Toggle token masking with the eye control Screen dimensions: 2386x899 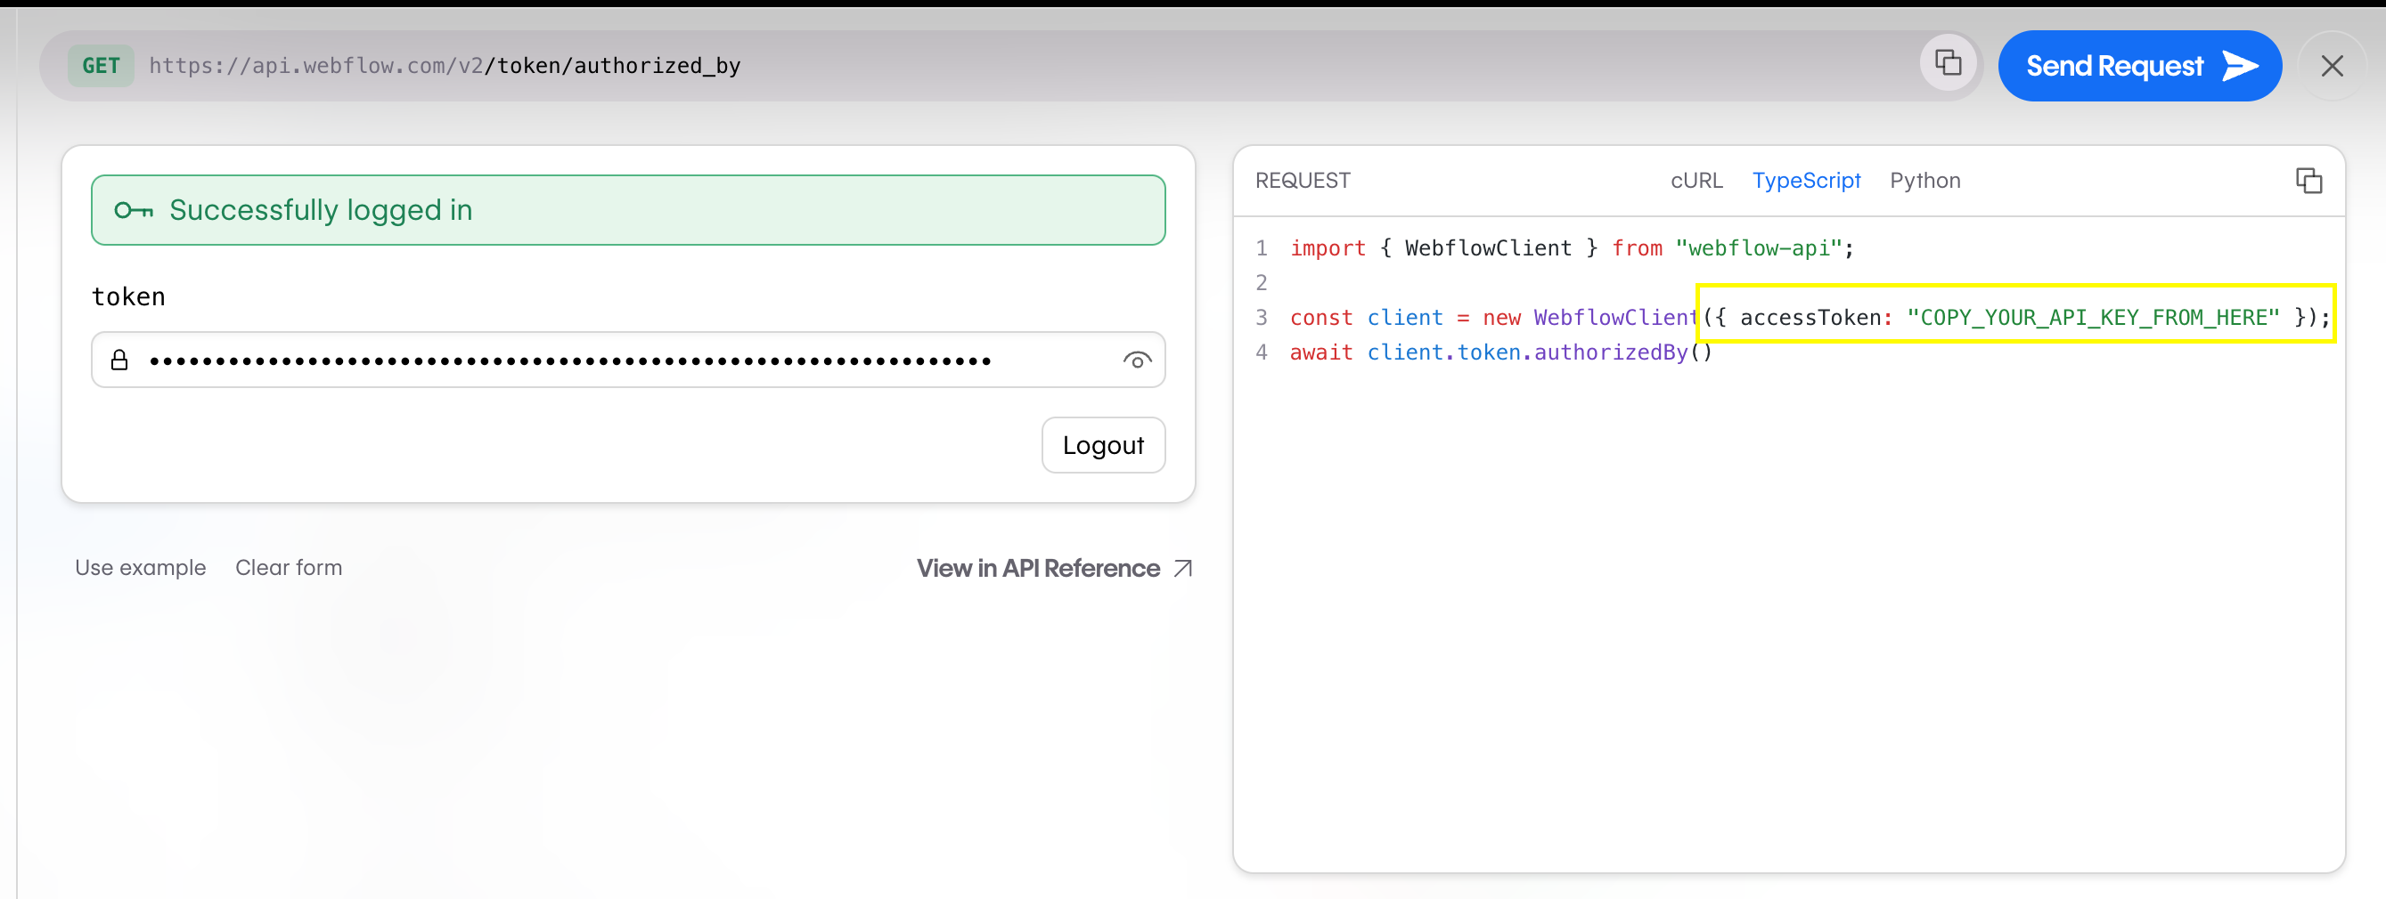coord(1138,360)
